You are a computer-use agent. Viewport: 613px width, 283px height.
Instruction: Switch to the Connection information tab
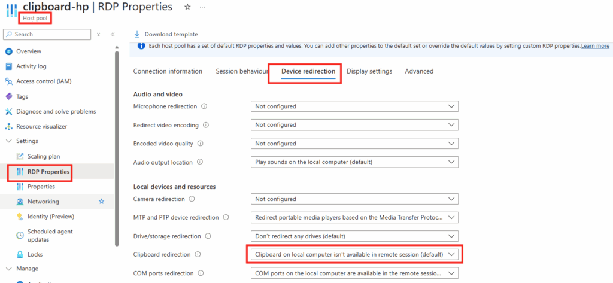[x=168, y=71]
